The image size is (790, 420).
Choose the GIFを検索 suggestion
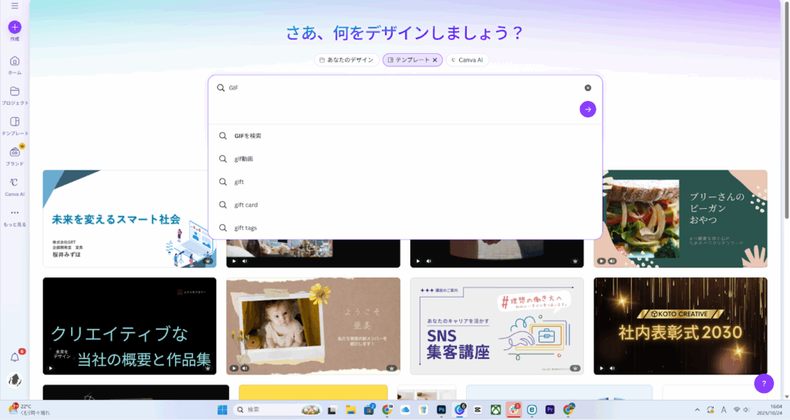click(x=248, y=136)
